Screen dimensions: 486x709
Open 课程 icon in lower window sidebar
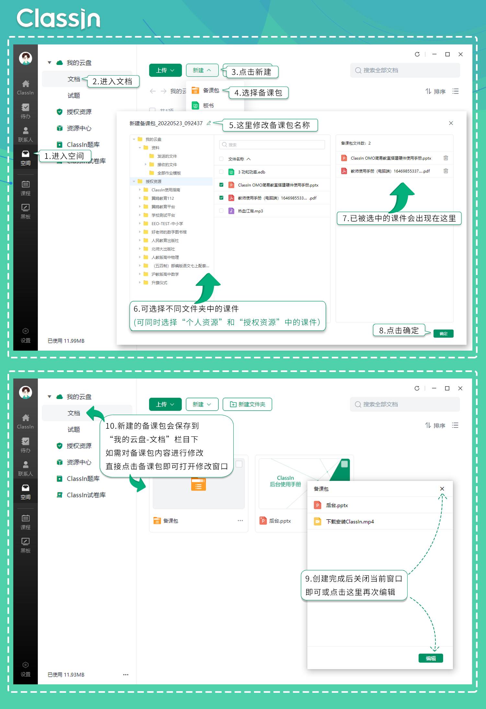(x=25, y=522)
